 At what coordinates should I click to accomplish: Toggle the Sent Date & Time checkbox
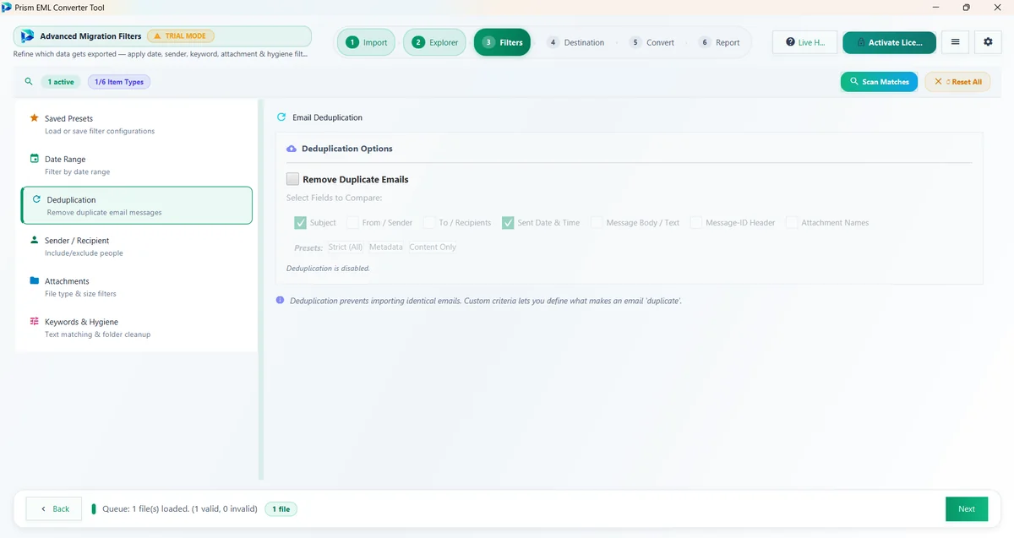[508, 223]
